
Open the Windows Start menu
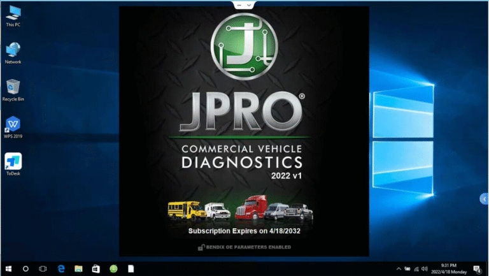pos(9,269)
